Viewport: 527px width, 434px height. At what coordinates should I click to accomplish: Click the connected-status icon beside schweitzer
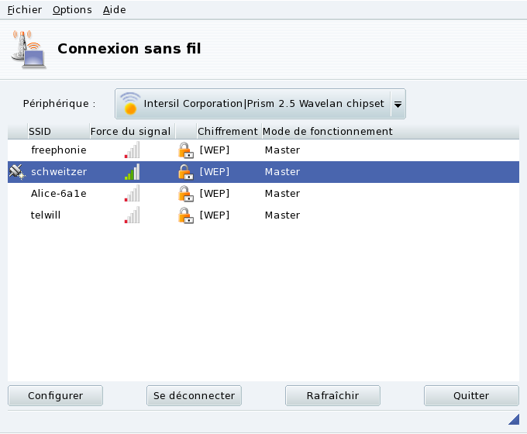pyautogui.click(x=17, y=171)
